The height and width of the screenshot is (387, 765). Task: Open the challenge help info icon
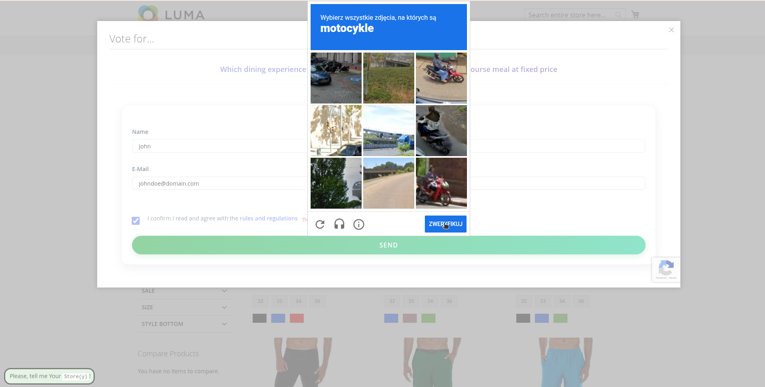coord(359,224)
